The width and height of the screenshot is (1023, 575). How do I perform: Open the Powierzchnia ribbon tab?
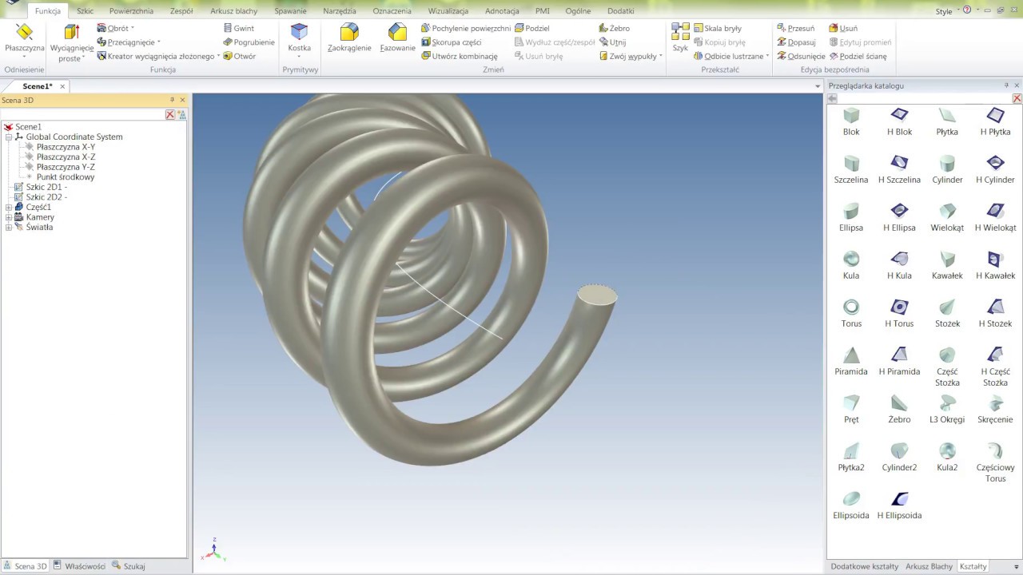131,11
